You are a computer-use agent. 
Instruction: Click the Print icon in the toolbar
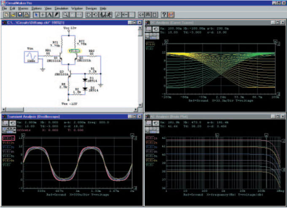coord(27,15)
